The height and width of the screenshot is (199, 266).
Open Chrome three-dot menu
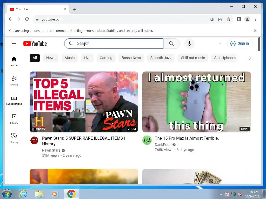[x=256, y=19]
